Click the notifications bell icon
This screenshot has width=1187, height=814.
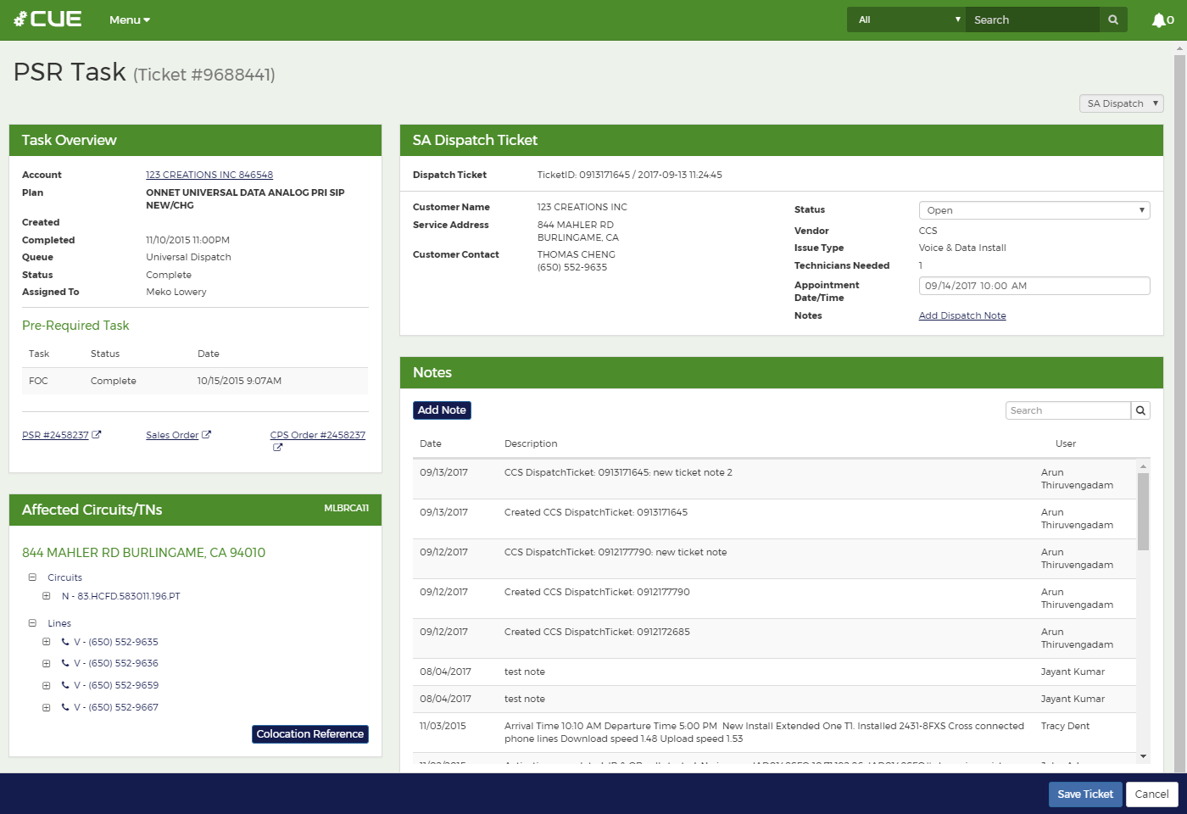pyautogui.click(x=1158, y=20)
